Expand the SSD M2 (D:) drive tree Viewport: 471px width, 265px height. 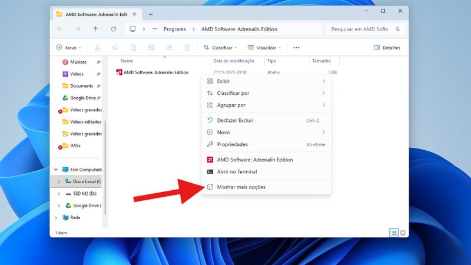pos(58,193)
